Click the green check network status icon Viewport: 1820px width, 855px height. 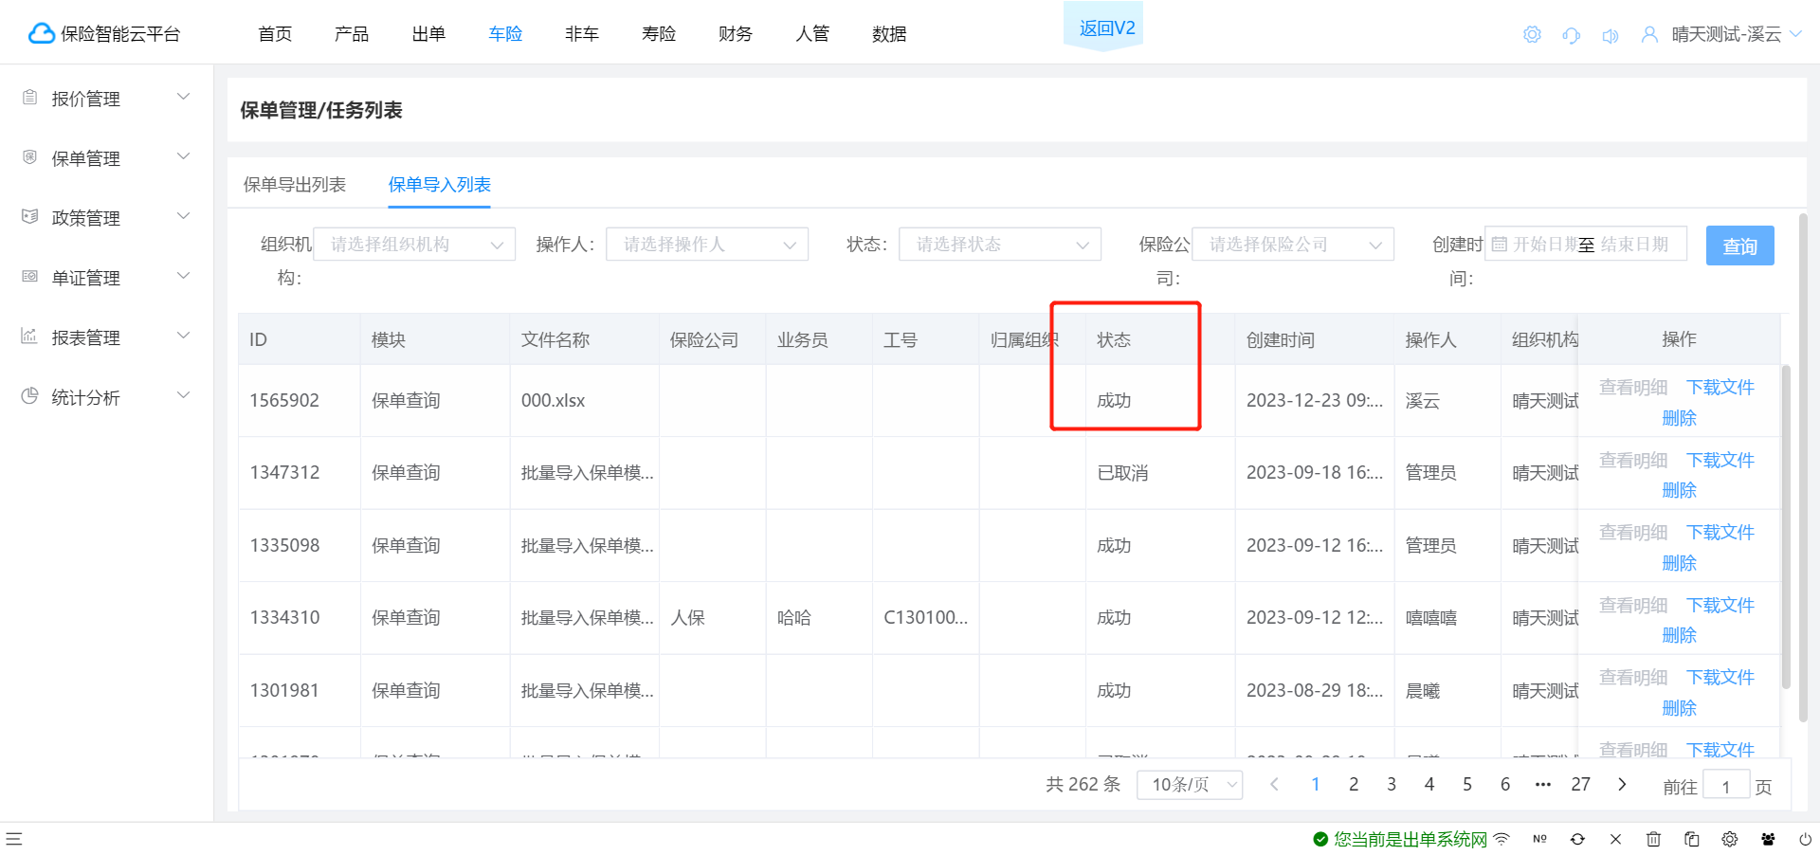(x=1320, y=839)
